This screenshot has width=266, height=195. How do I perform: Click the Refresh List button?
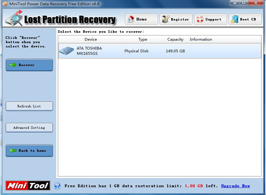29,106
